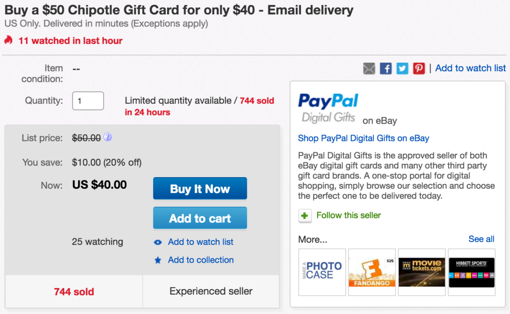This screenshot has width=510, height=314.
Task: Open the list price help question mark
Action: tap(108, 137)
